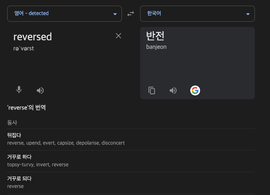Open source language dropdown '영어 - detected'
Image resolution: width=270 pixels, height=195 pixels.
tap(65, 14)
